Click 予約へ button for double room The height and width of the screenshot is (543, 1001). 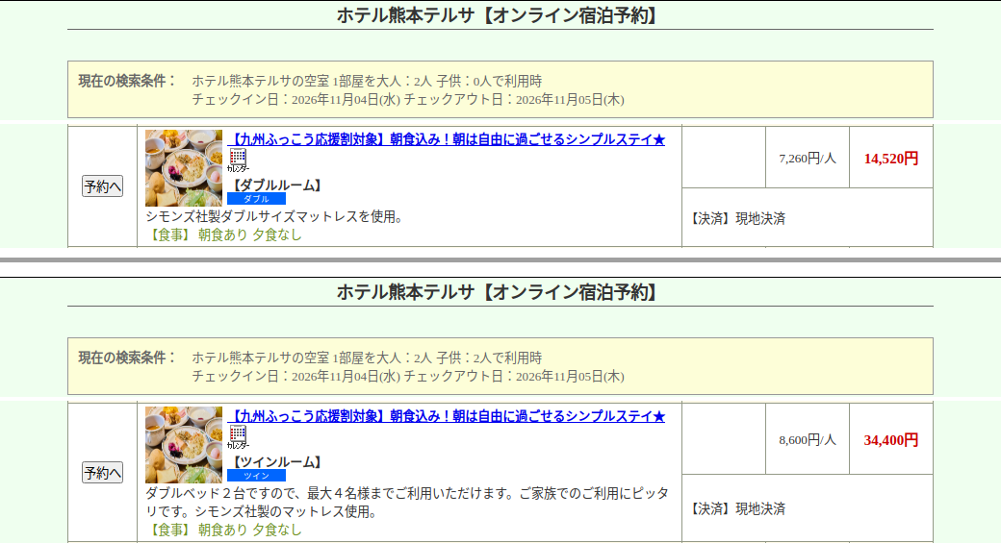click(102, 186)
